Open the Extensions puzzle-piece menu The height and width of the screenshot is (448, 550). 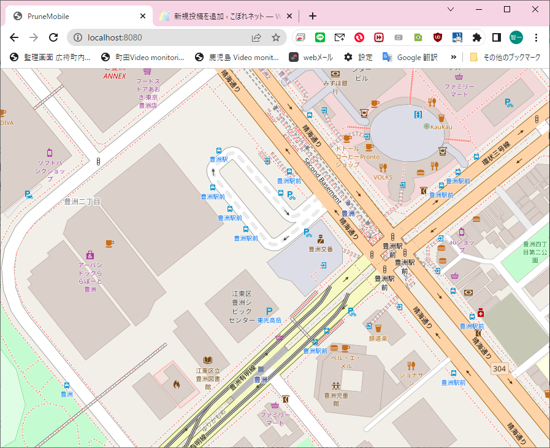pyautogui.click(x=476, y=37)
